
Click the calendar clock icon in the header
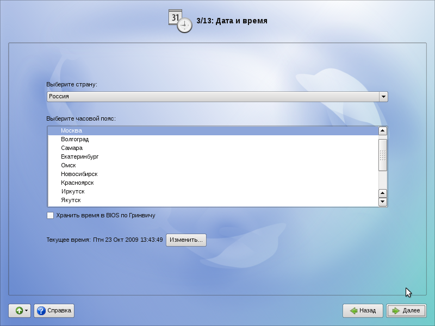(180, 21)
